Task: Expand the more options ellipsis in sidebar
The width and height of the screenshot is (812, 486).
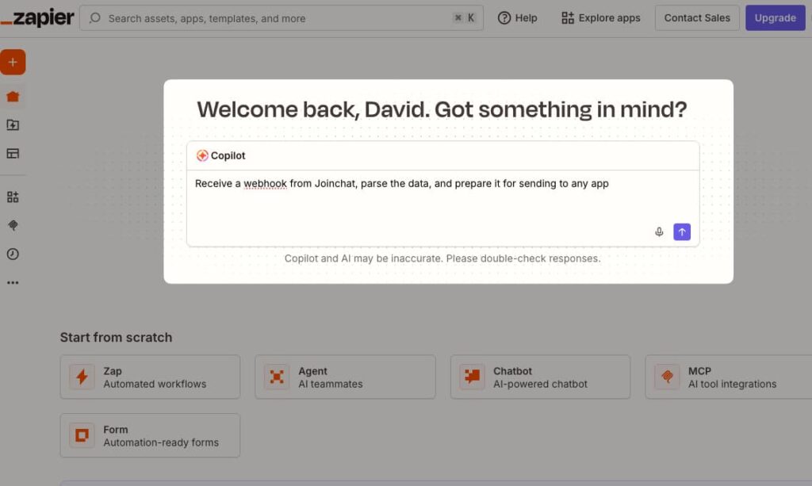Action: (x=13, y=282)
